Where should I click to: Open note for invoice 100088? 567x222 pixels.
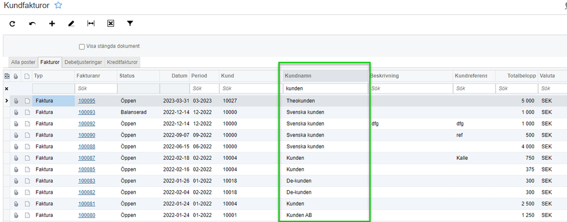pyautogui.click(x=27, y=147)
